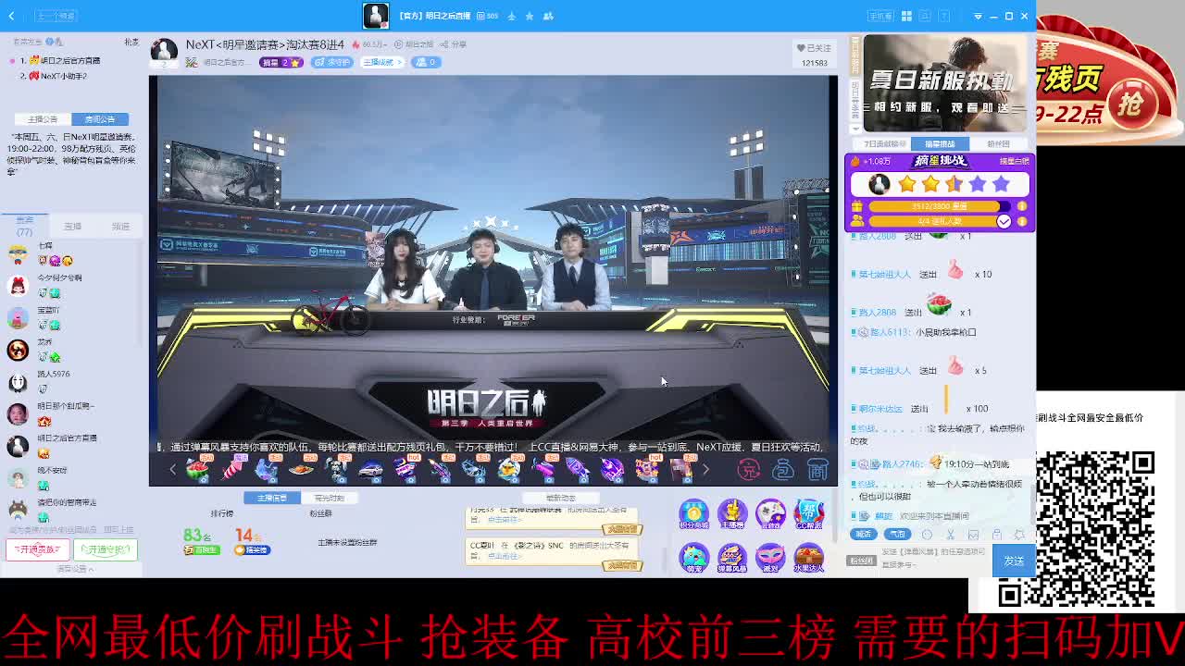The image size is (1185, 666).
Task: Click the 开通贵族 button
Action: (x=37, y=548)
